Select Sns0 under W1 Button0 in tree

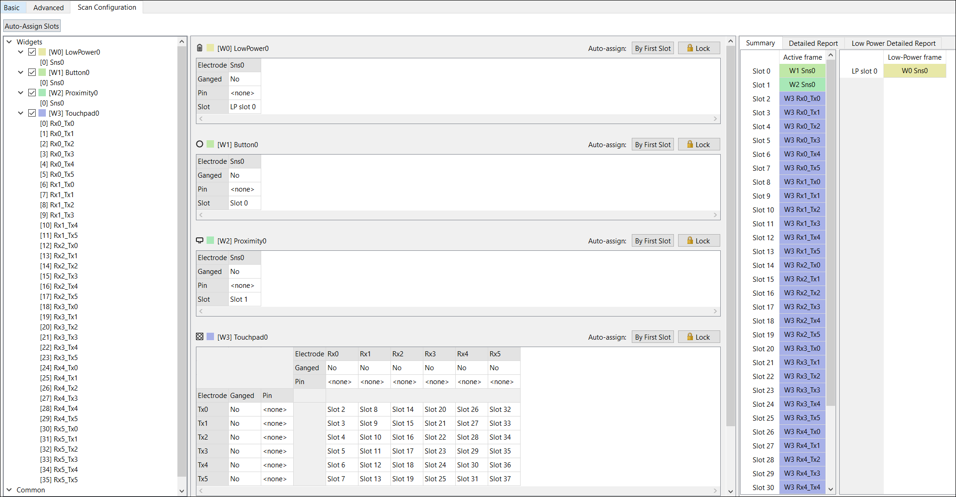52,82
